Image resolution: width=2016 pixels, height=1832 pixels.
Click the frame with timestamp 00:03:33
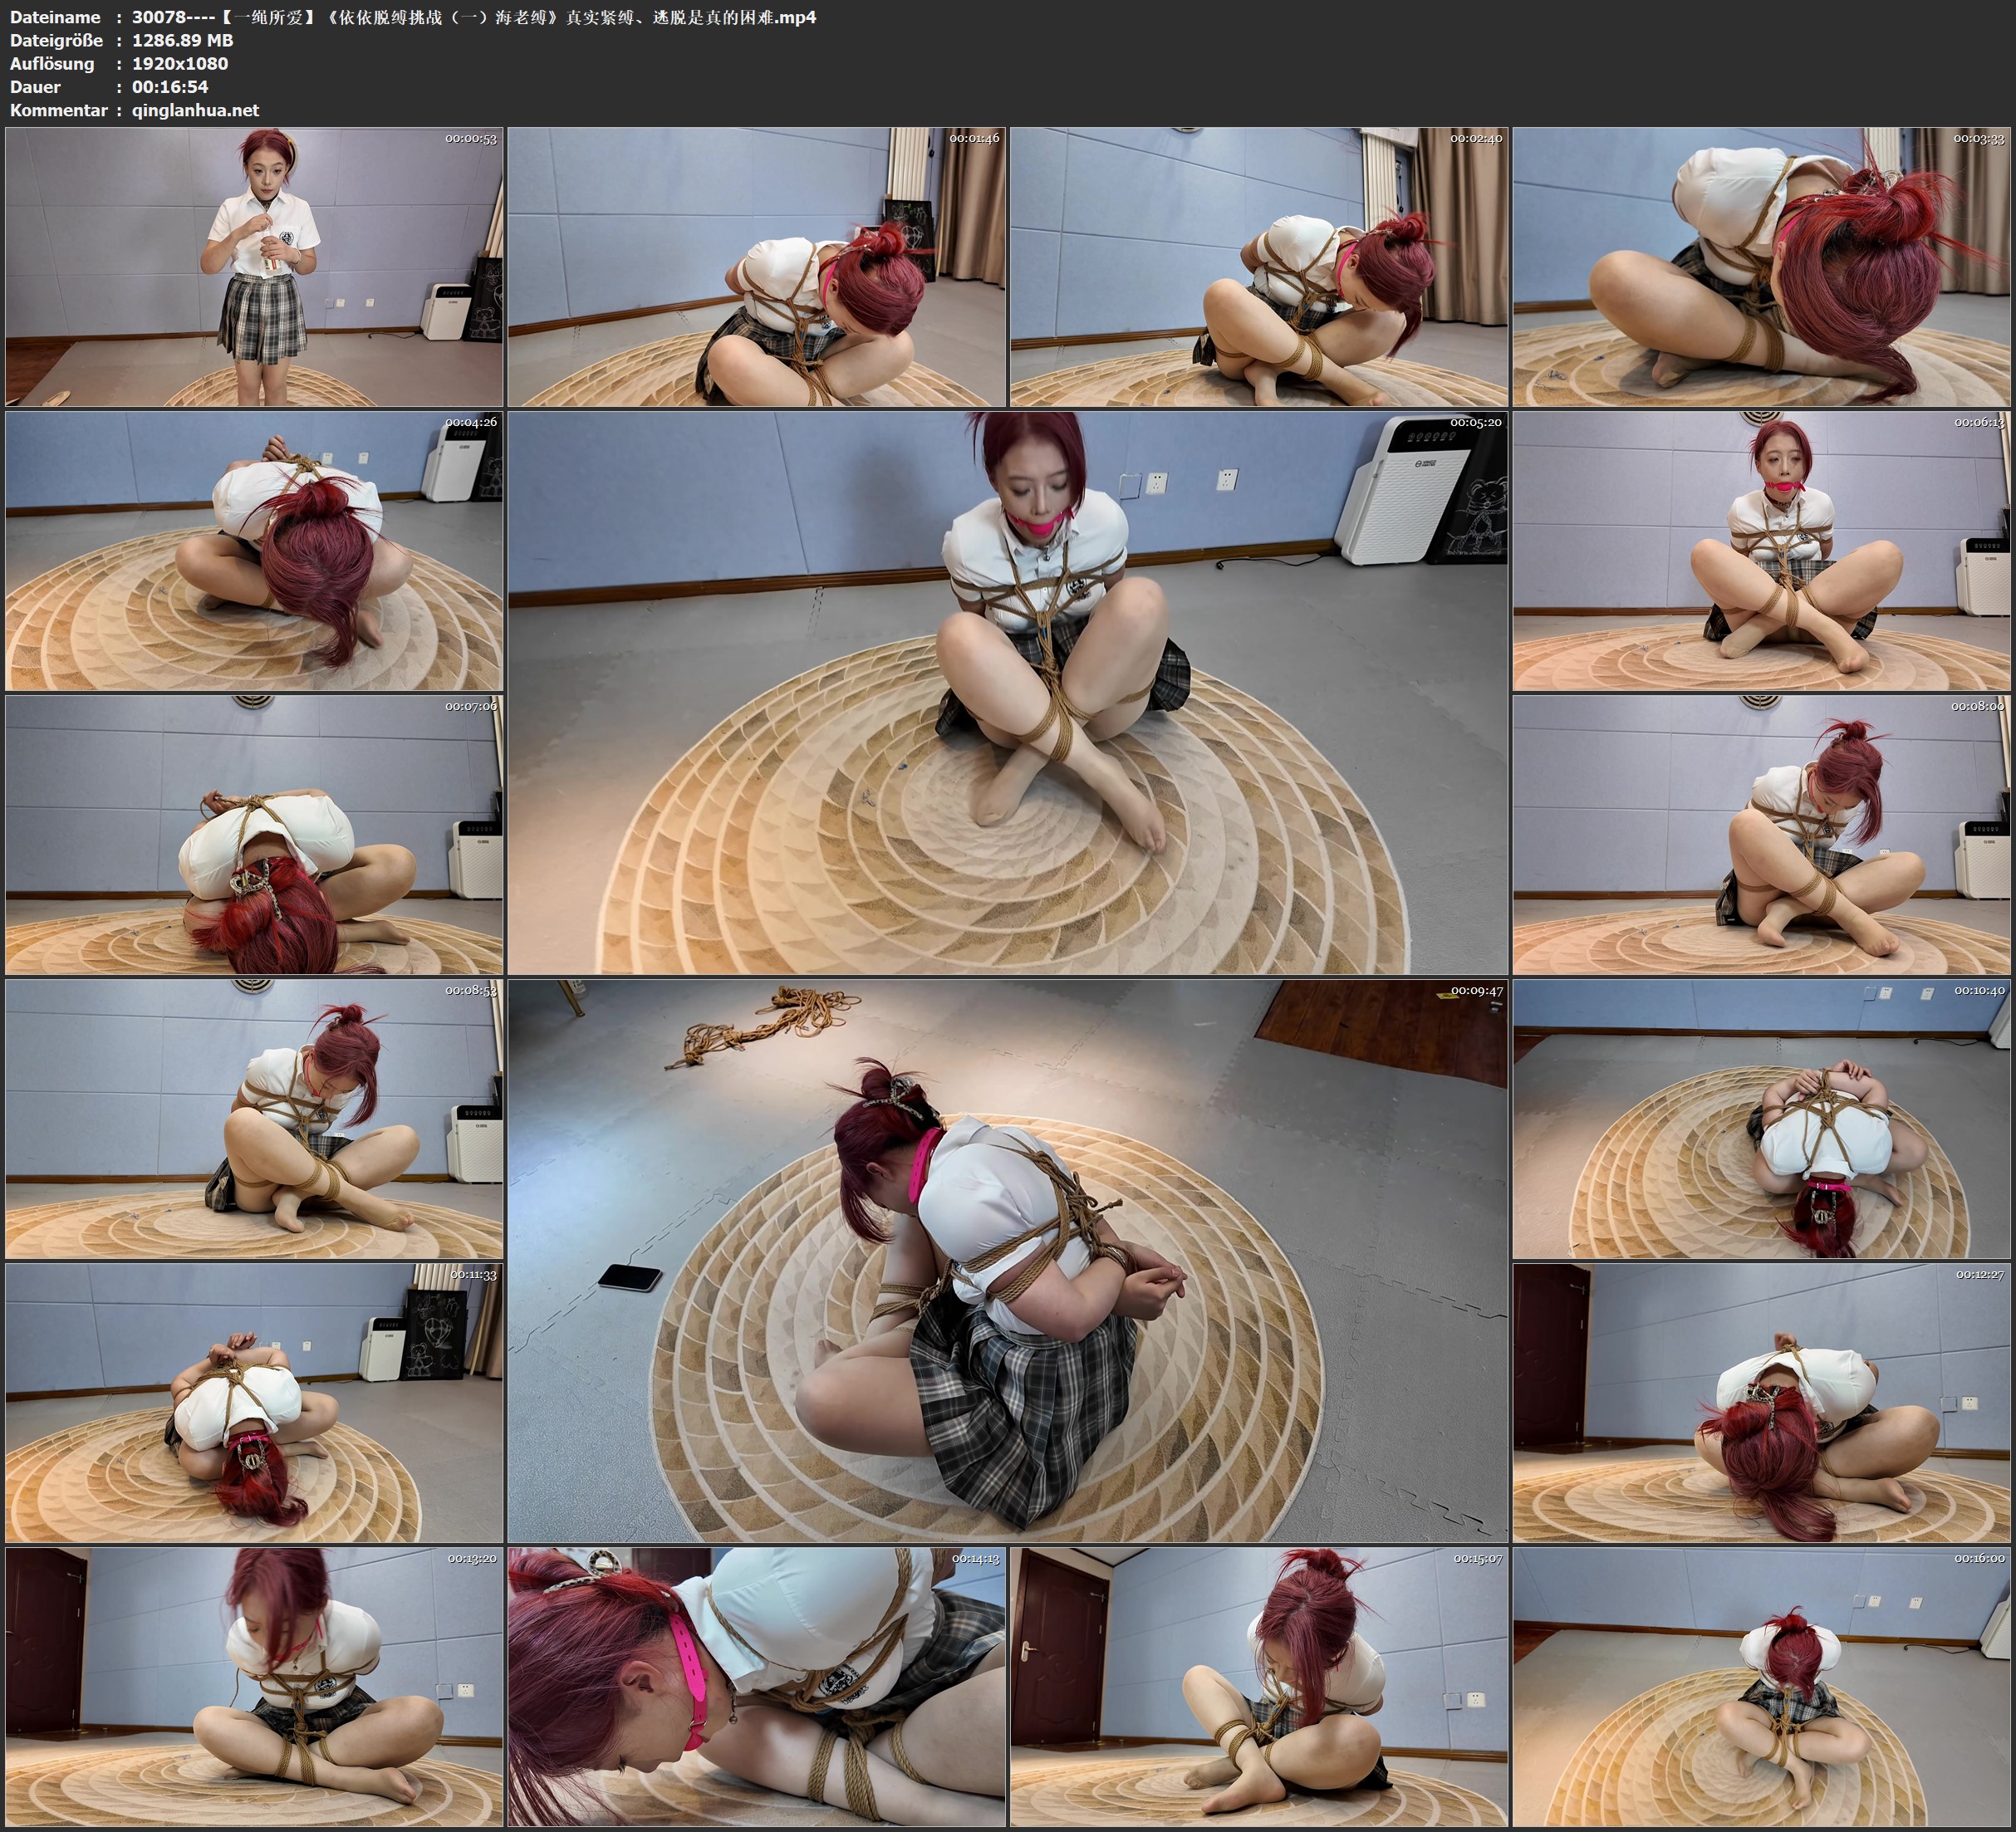tap(1762, 266)
